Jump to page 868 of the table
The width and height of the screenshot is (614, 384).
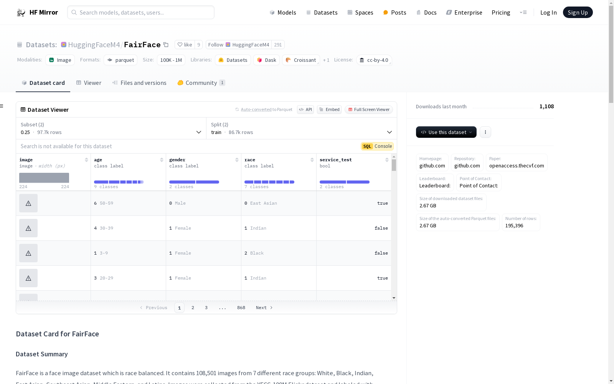click(x=241, y=308)
